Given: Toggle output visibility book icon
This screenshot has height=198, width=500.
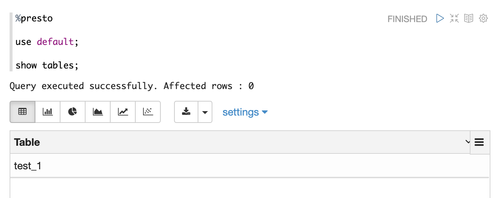Looking at the screenshot, I should click(469, 18).
